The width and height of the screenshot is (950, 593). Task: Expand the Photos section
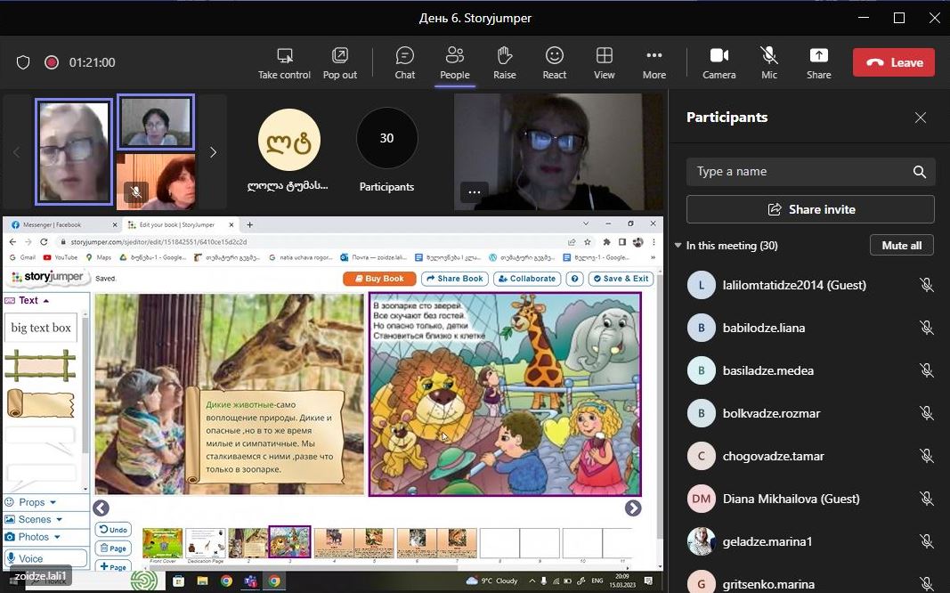[33, 537]
